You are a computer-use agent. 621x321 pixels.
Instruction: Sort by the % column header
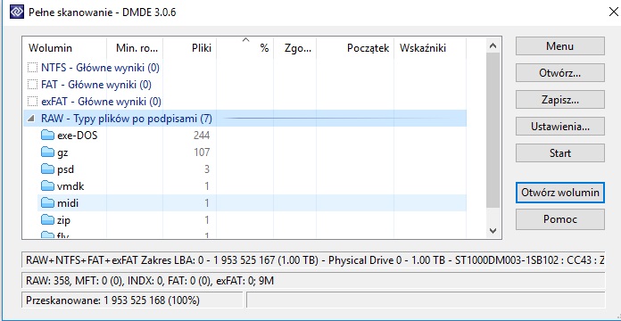(x=245, y=48)
